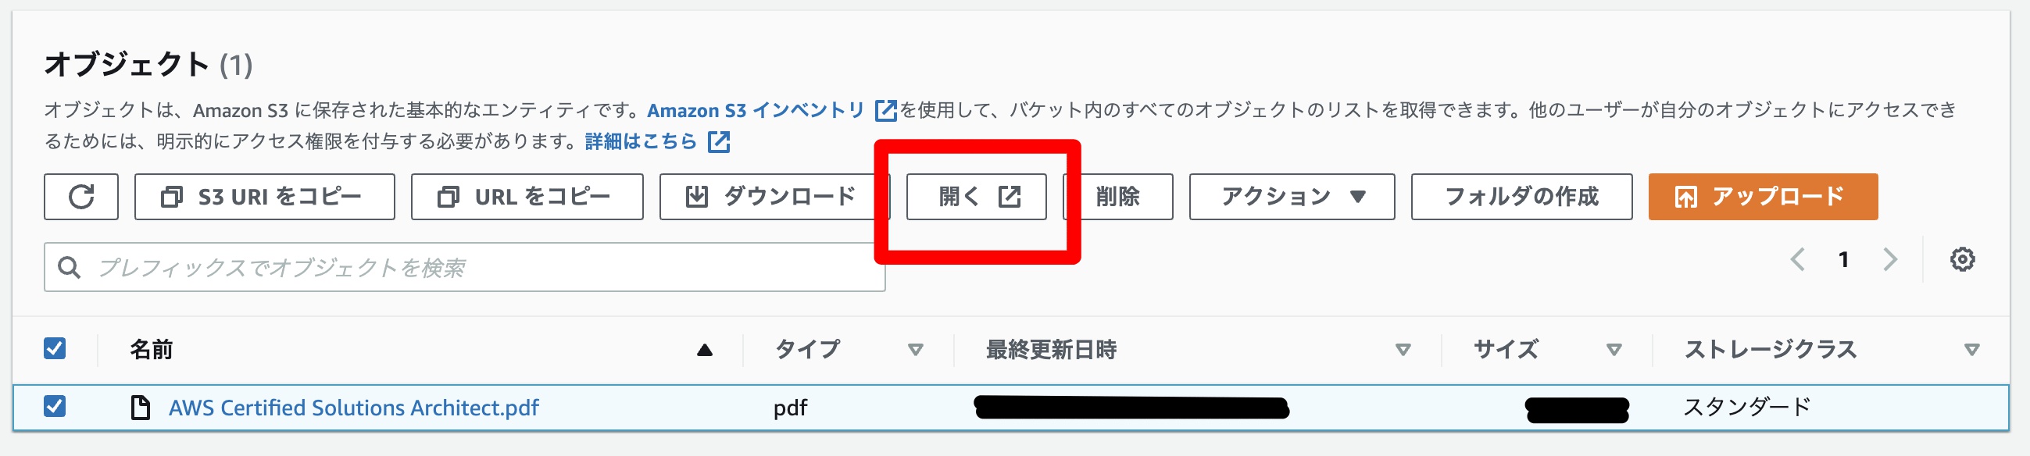Click the refresh objects icon
The image size is (2030, 456).
click(x=81, y=196)
